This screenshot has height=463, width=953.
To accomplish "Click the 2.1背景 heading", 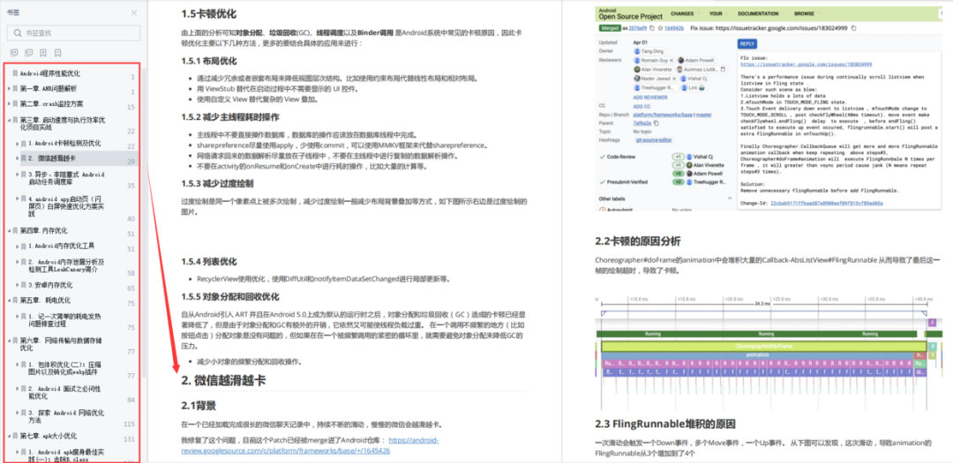I will 199,406.
